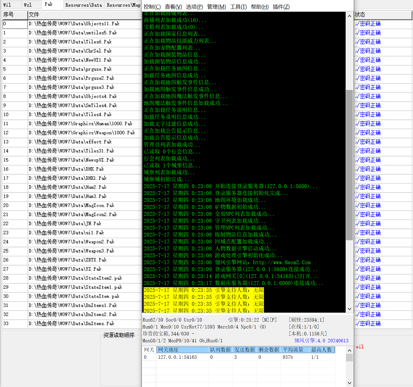This screenshot has width=413, height=387.
Task: Open the 插件(Z) menu
Action: (x=281, y=7)
